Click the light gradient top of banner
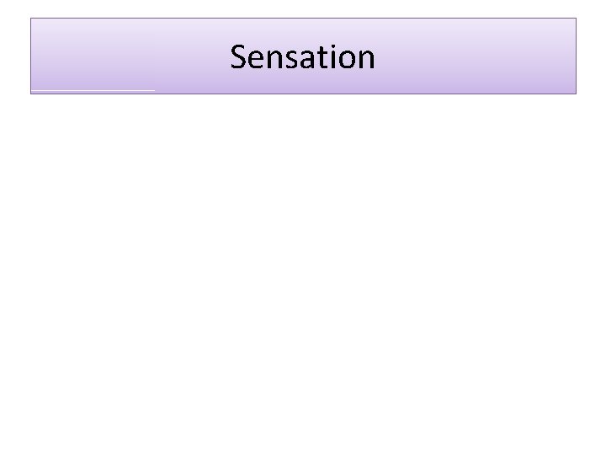The image size is (606, 455). [x=303, y=27]
